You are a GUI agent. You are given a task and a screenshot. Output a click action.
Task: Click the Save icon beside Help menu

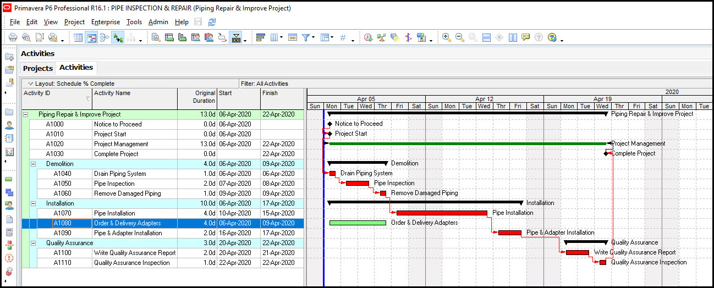point(198,22)
